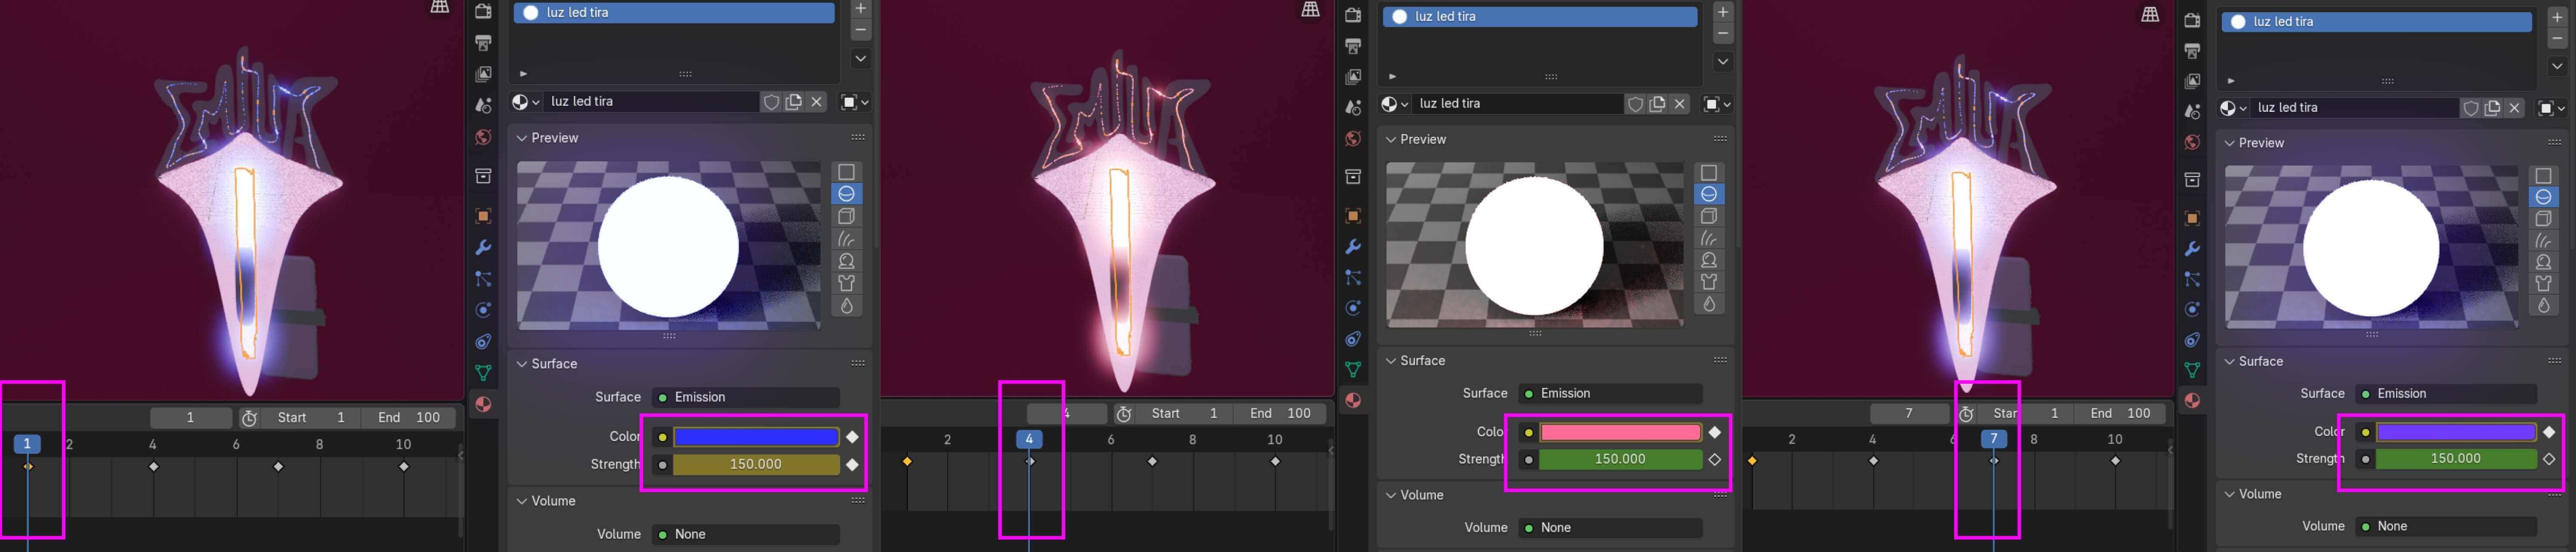Toggle viewport grid icon in frame 1 view
The image size is (2576, 552).
[x=439, y=7]
